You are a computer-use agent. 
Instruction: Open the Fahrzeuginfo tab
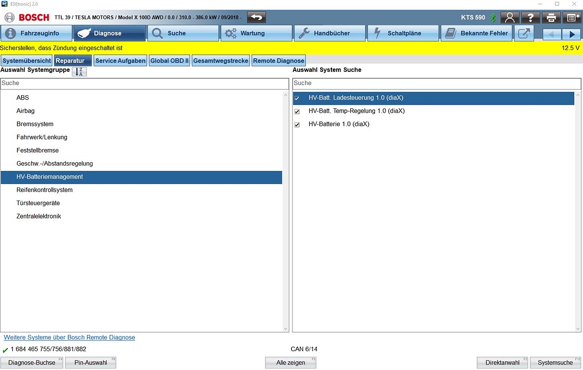36,34
